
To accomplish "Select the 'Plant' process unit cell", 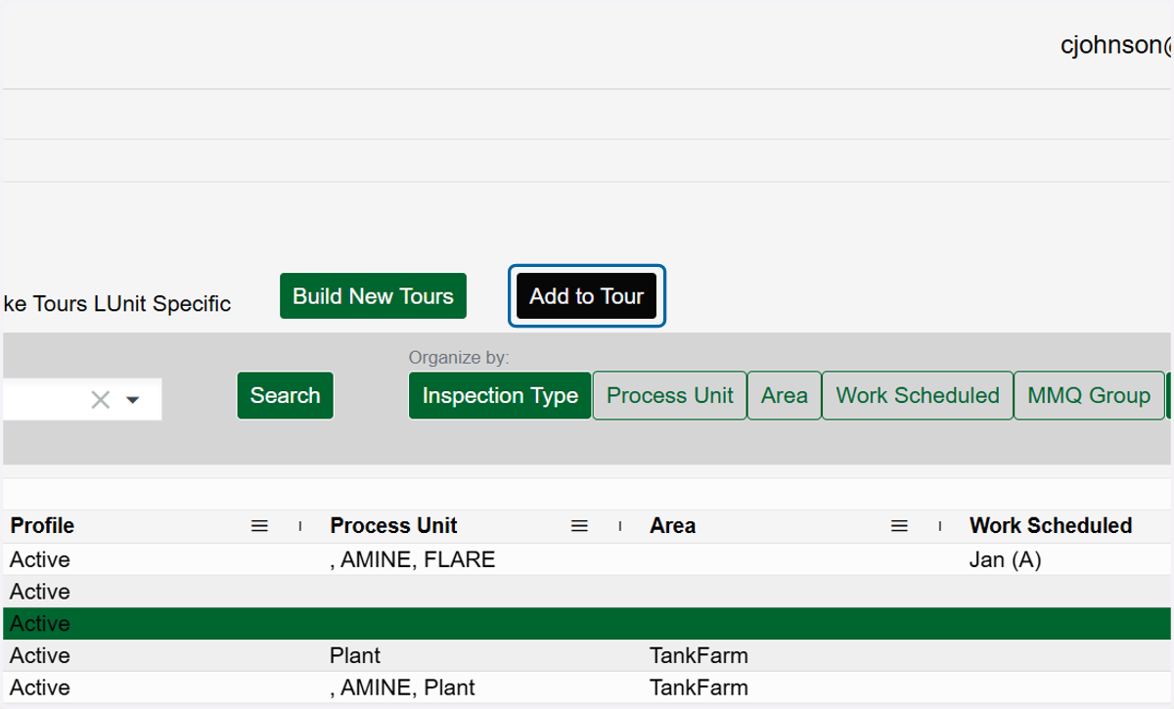I will tap(355, 655).
